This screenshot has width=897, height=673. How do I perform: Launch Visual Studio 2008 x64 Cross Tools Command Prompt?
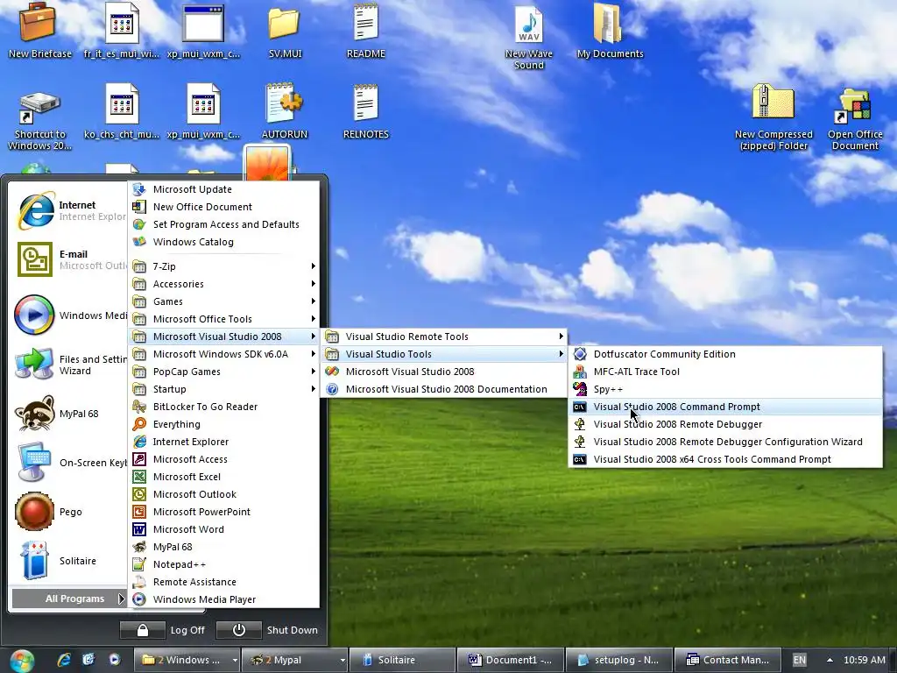(725, 459)
